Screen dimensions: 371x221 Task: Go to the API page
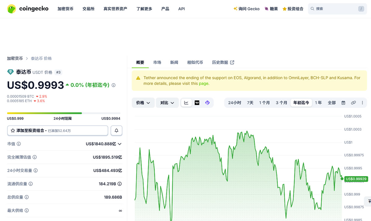tap(181, 9)
